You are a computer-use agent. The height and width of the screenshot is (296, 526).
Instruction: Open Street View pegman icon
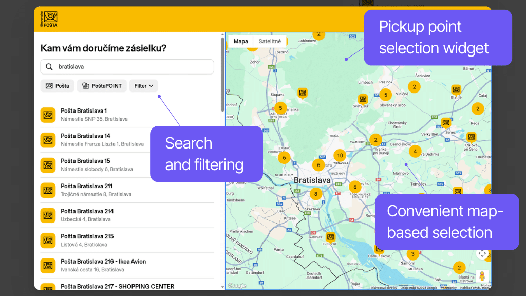tap(482, 276)
